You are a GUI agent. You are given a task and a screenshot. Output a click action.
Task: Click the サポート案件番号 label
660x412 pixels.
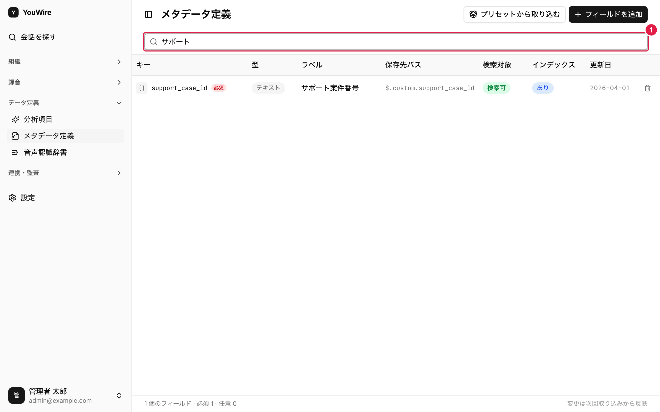click(x=330, y=88)
